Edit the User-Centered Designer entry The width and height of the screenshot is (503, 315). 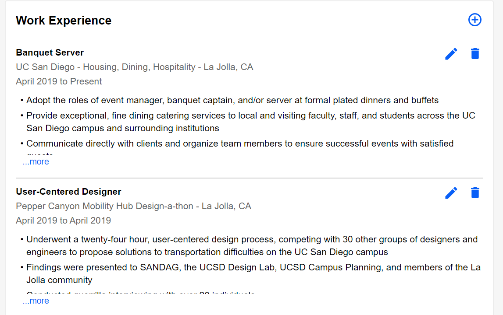pos(451,193)
